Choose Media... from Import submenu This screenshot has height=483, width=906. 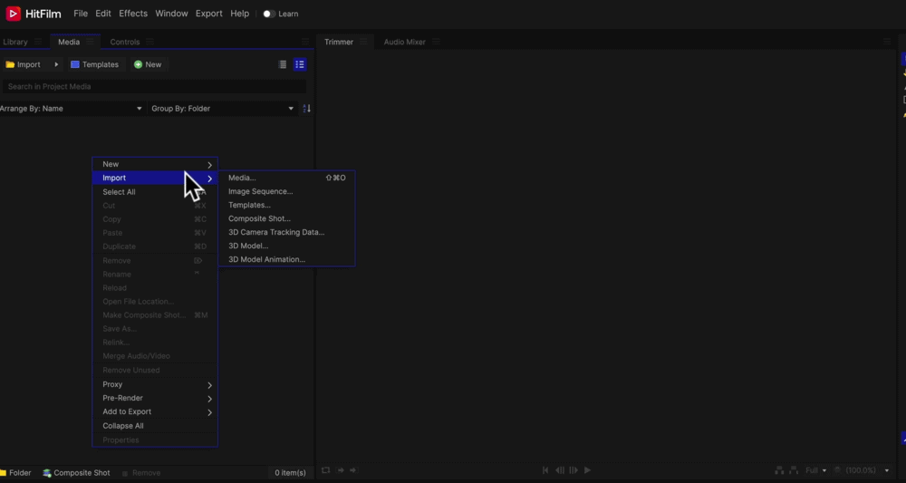[286, 178]
